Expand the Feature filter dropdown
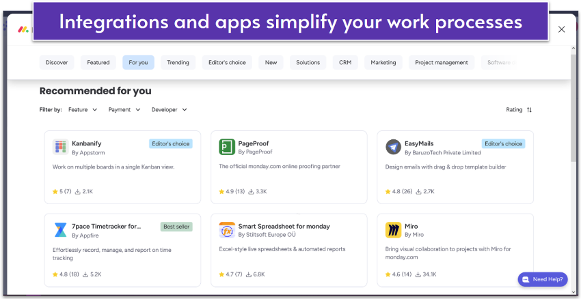 [83, 110]
